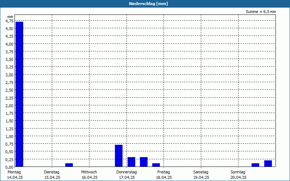Click the Summe = 6,5 mm total label
The width and height of the screenshot is (290, 181).
[x=261, y=12]
